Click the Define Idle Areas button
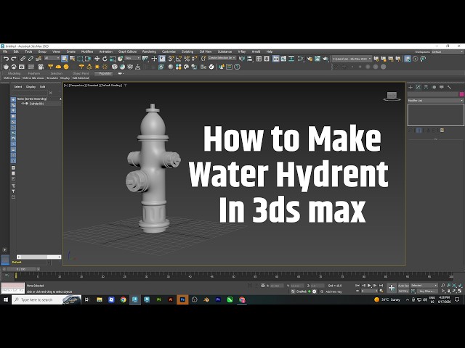 [x=33, y=78]
